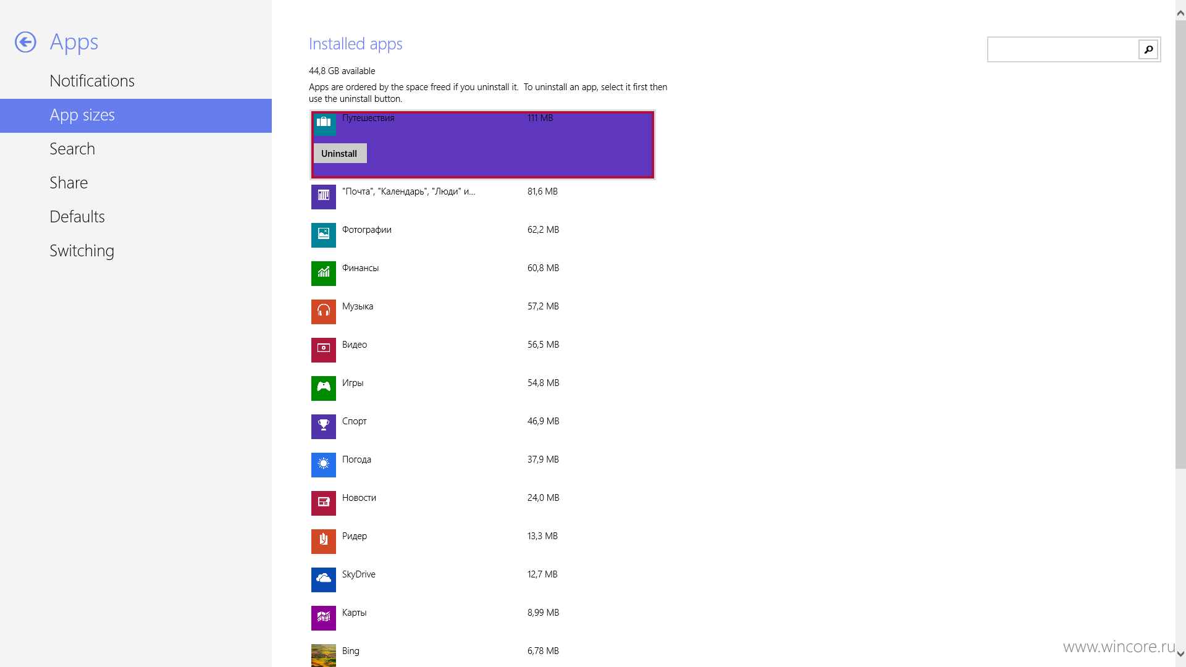Viewport: 1186px width, 667px height.
Task: Select the Видео row text
Action: pos(355,345)
